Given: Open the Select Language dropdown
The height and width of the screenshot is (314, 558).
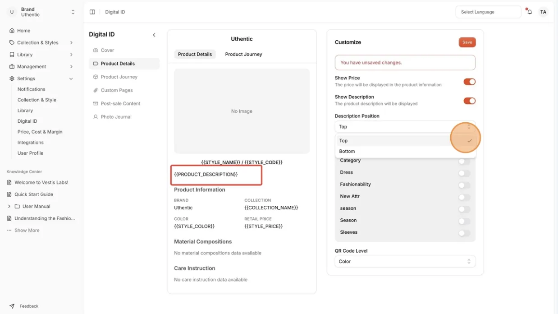Looking at the screenshot, I should (488, 12).
